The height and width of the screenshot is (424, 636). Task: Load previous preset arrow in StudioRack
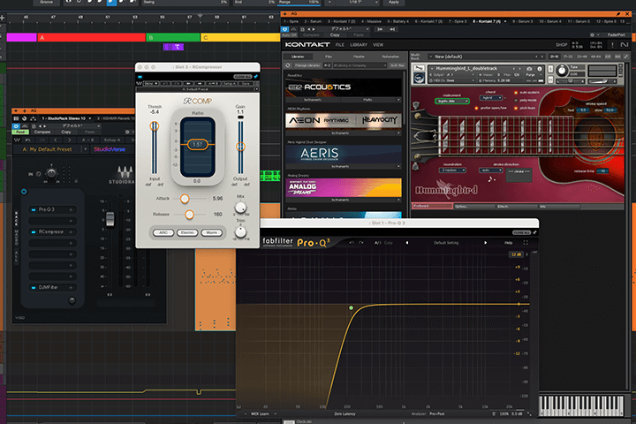pyautogui.click(x=56, y=140)
